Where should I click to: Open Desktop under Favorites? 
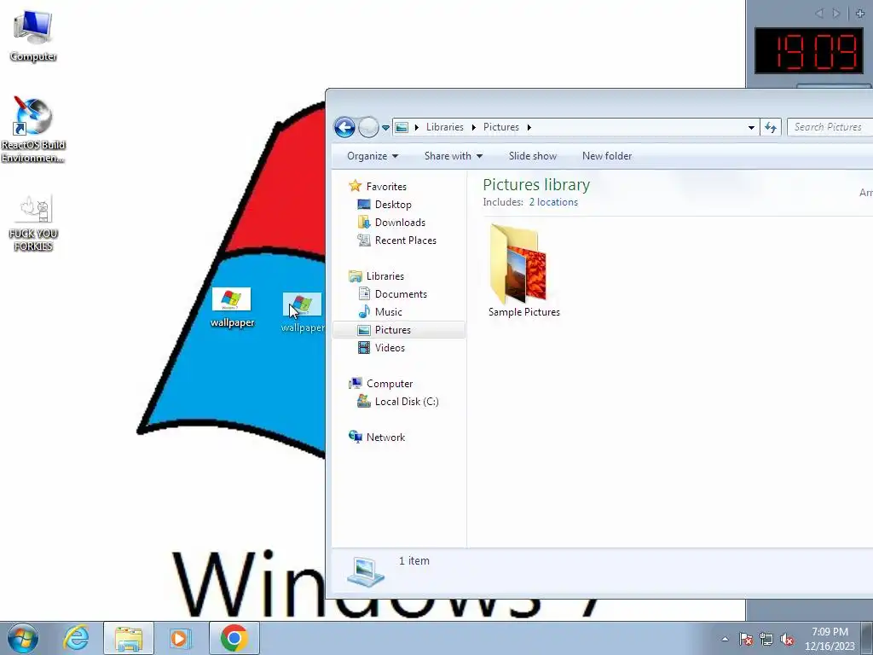pos(392,205)
